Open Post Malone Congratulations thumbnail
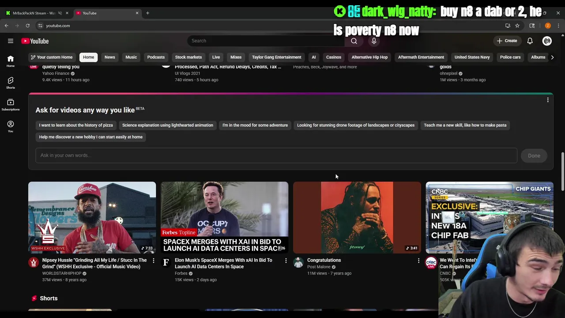 coord(357,217)
